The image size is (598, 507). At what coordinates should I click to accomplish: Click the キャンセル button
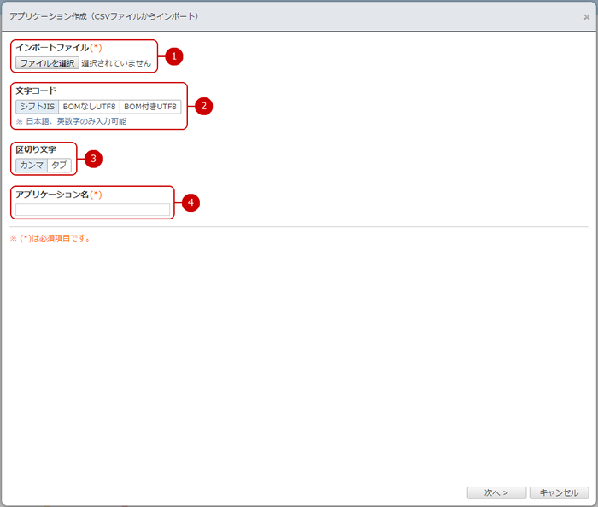click(559, 492)
